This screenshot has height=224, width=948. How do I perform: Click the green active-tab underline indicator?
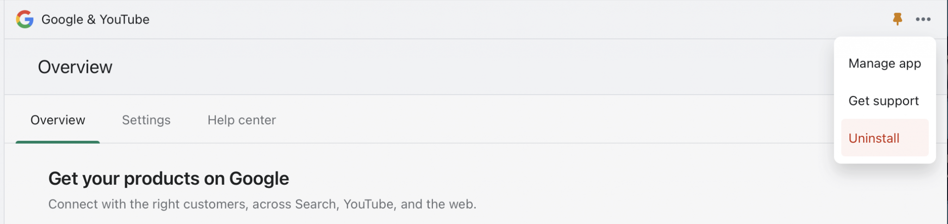(58, 142)
